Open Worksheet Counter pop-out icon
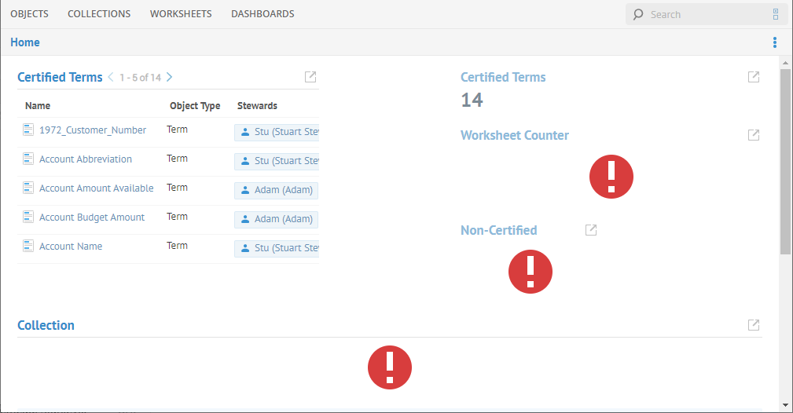Screen dimensions: 793x413 coord(753,135)
